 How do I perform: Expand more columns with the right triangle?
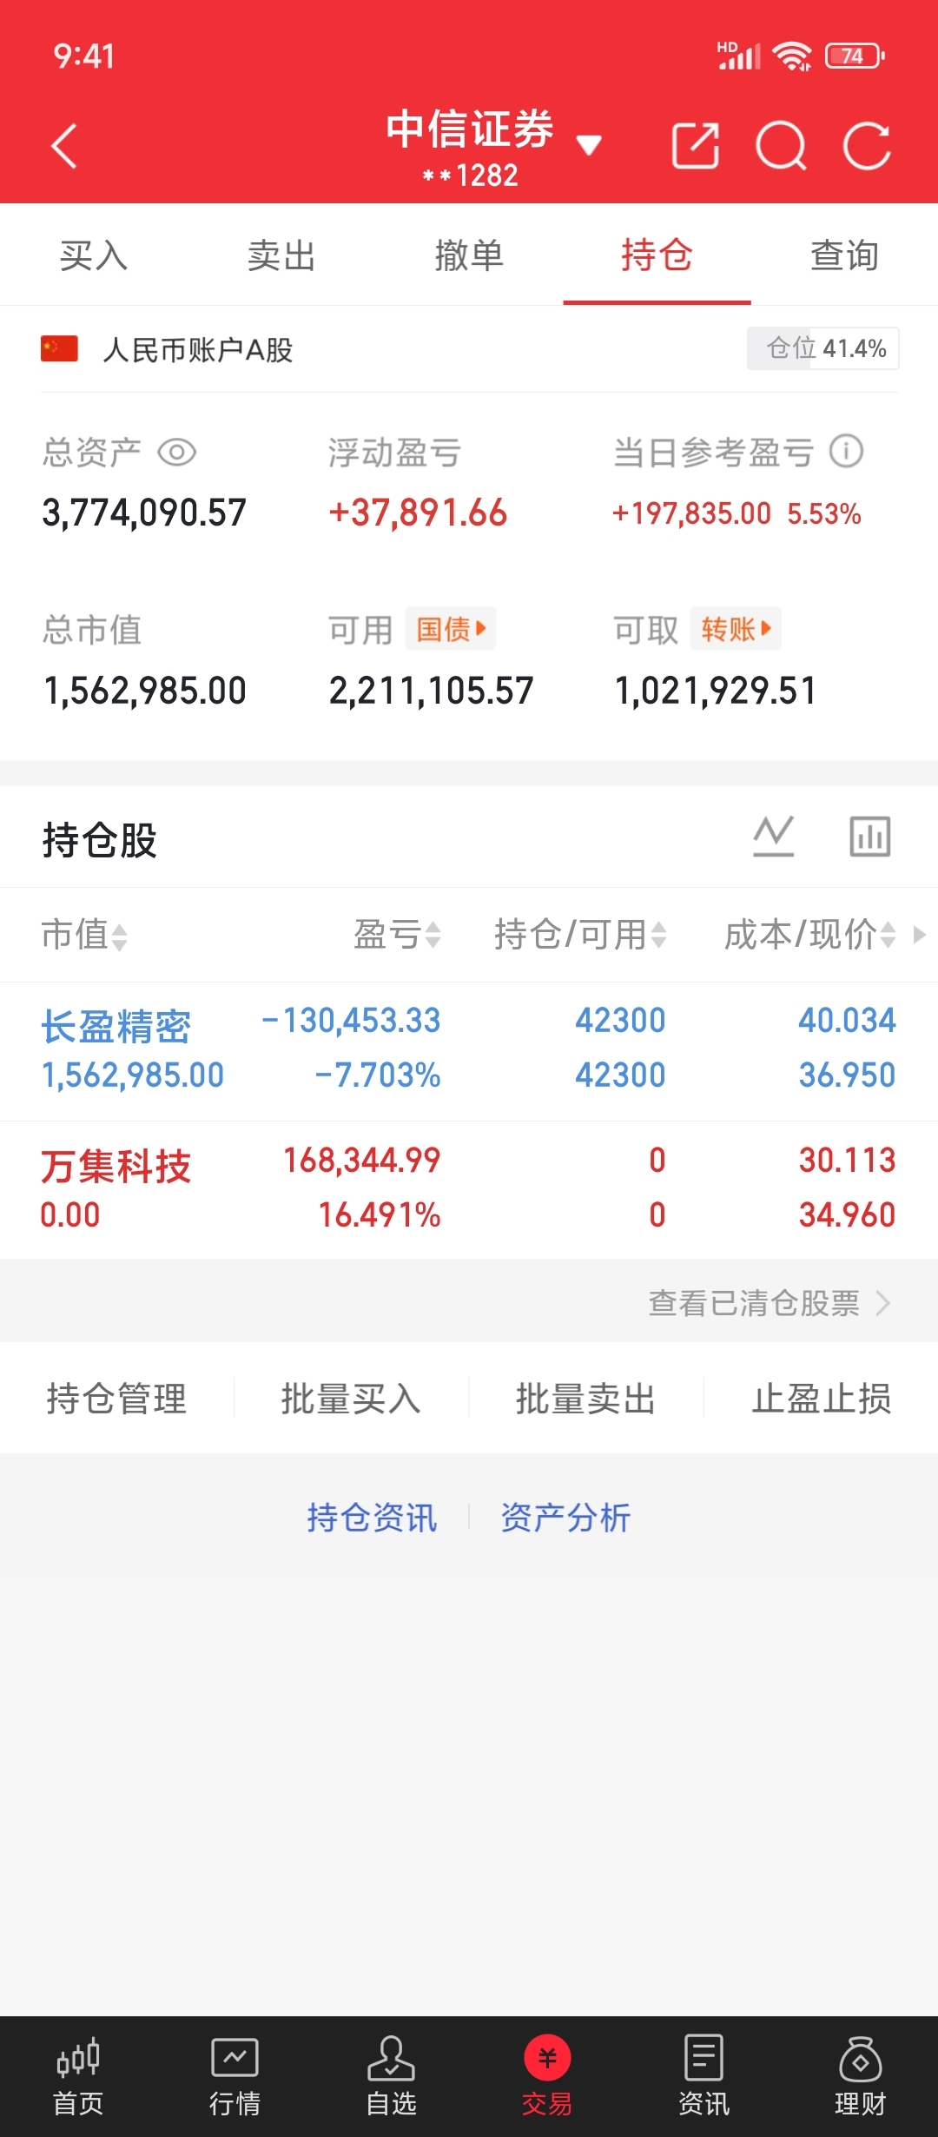[x=920, y=935]
